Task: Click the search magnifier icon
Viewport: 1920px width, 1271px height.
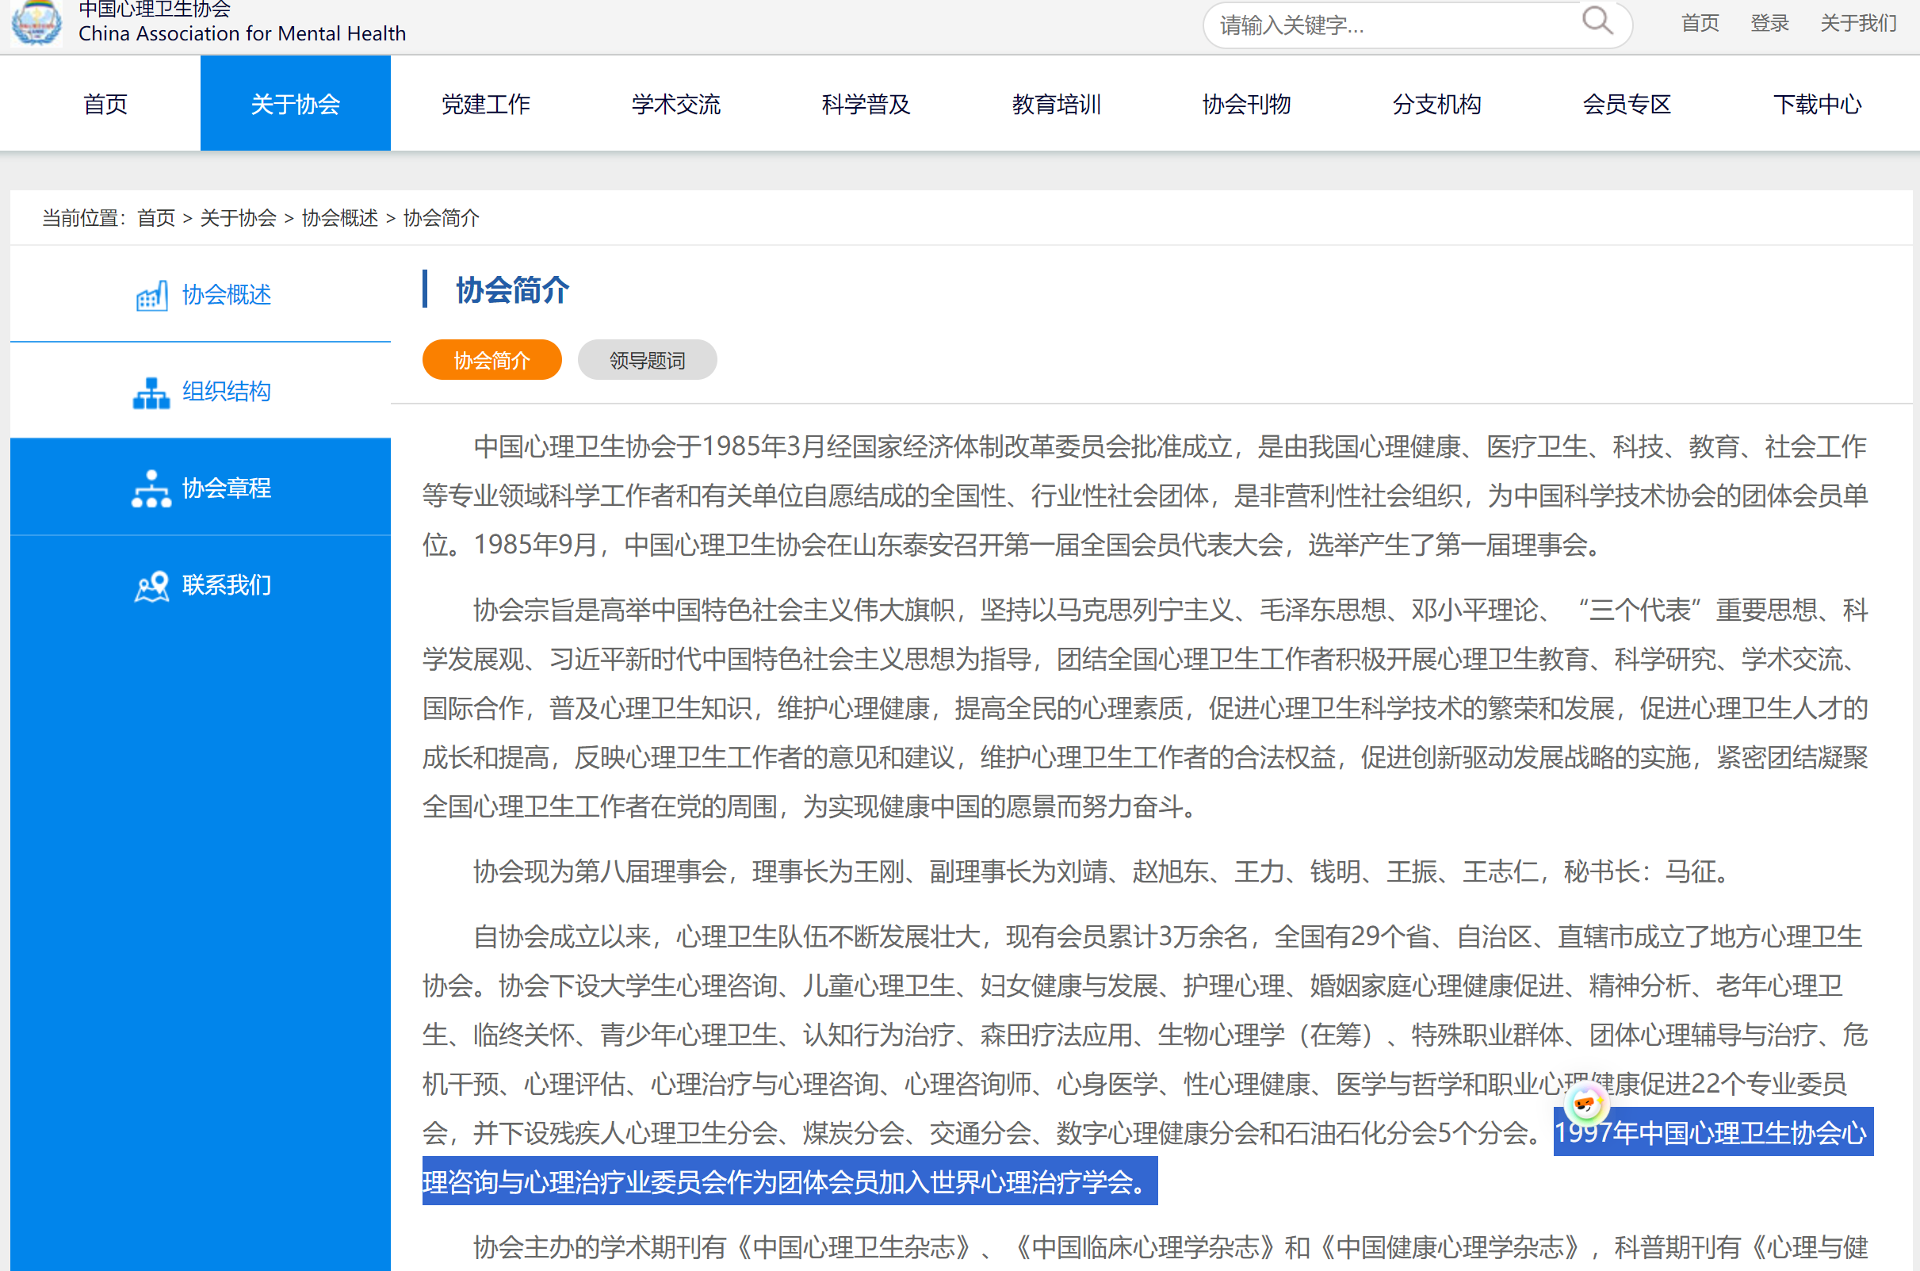Action: pos(1597,21)
